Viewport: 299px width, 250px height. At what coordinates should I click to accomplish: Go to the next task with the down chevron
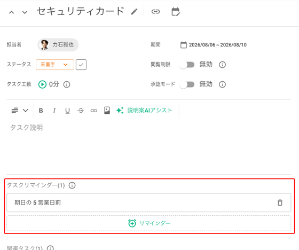pyautogui.click(x=25, y=12)
